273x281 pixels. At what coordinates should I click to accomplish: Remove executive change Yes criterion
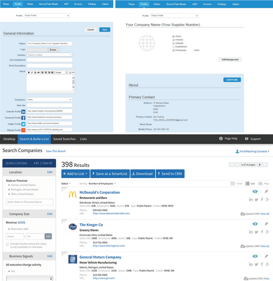pyautogui.click(x=9, y=271)
